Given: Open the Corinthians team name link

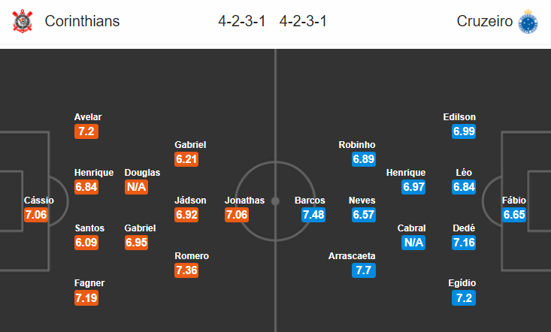Looking at the screenshot, I should (x=82, y=21).
